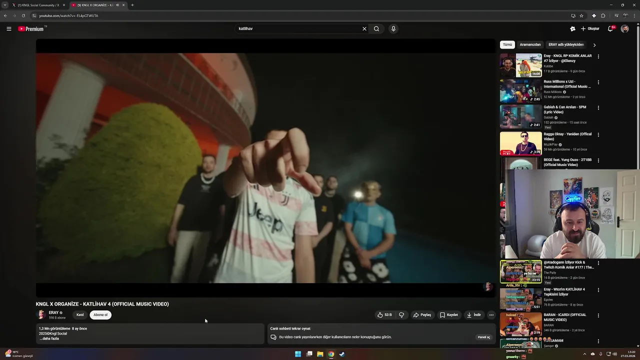Show more filter chips with the arrow
The height and width of the screenshot is (360, 640).
click(594, 45)
